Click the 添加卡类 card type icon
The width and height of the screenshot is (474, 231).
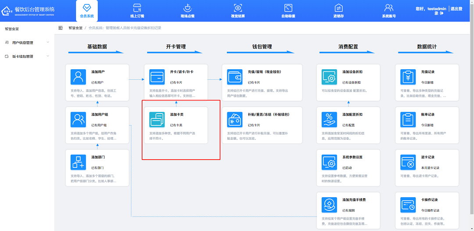tap(157, 119)
